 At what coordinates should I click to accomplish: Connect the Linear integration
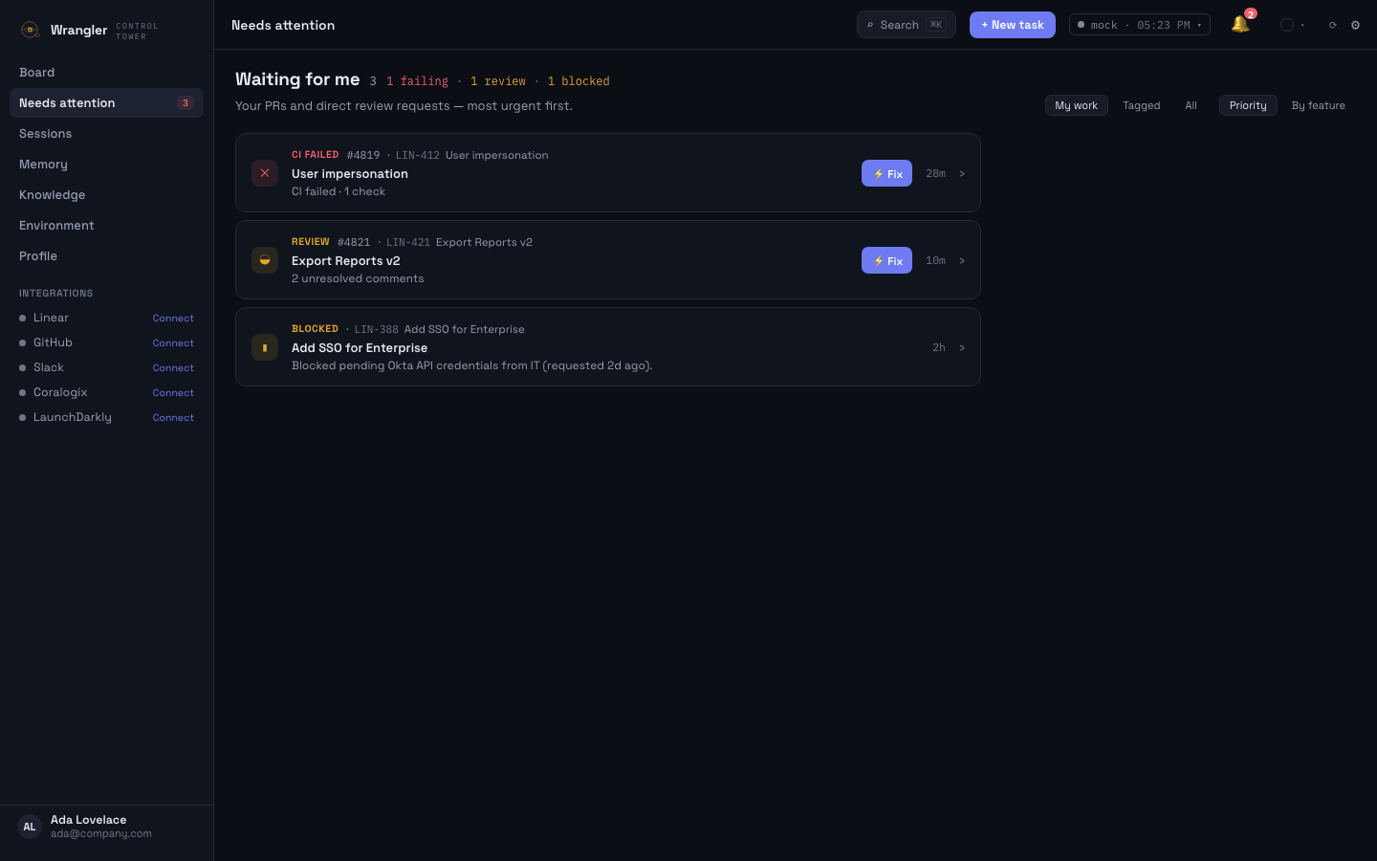pyautogui.click(x=173, y=318)
